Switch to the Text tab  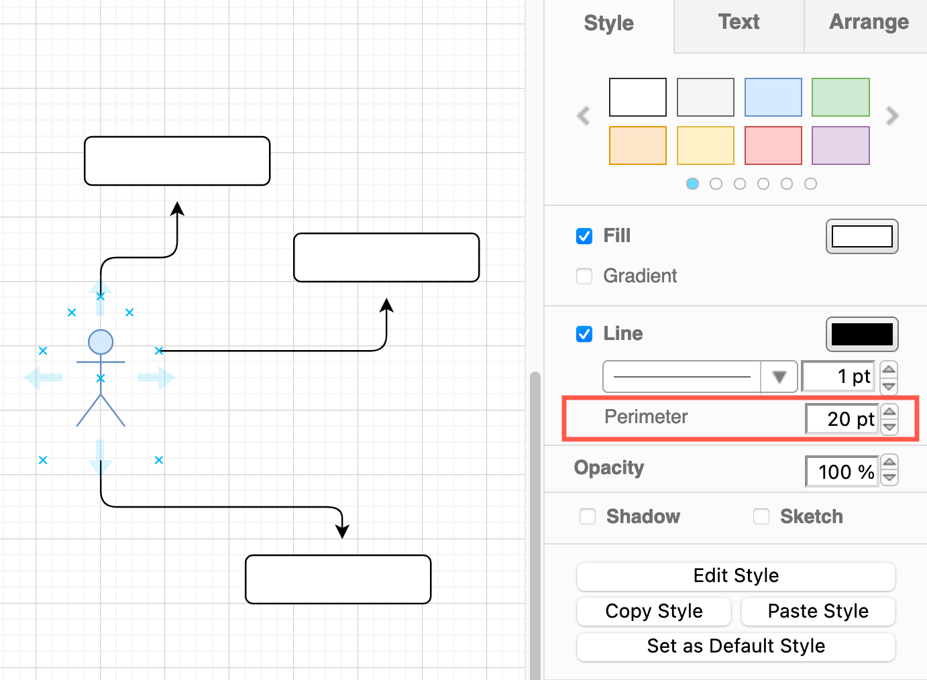point(739,22)
